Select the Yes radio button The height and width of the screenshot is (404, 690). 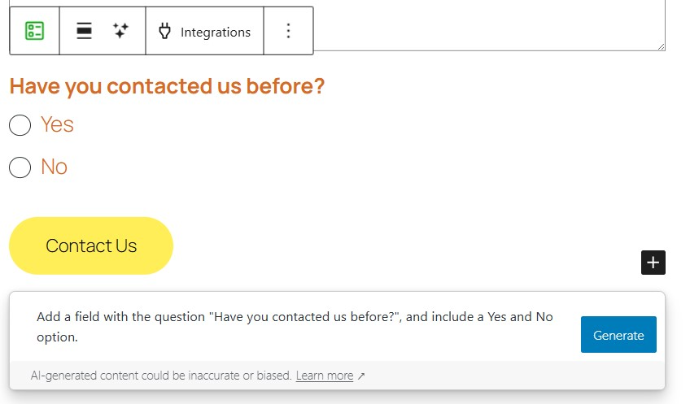pos(20,125)
